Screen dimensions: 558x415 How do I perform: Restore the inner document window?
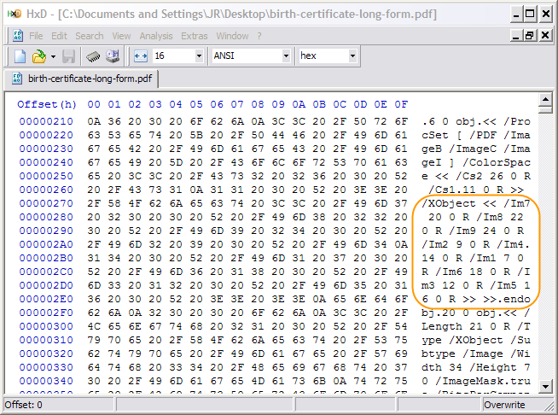point(530,35)
